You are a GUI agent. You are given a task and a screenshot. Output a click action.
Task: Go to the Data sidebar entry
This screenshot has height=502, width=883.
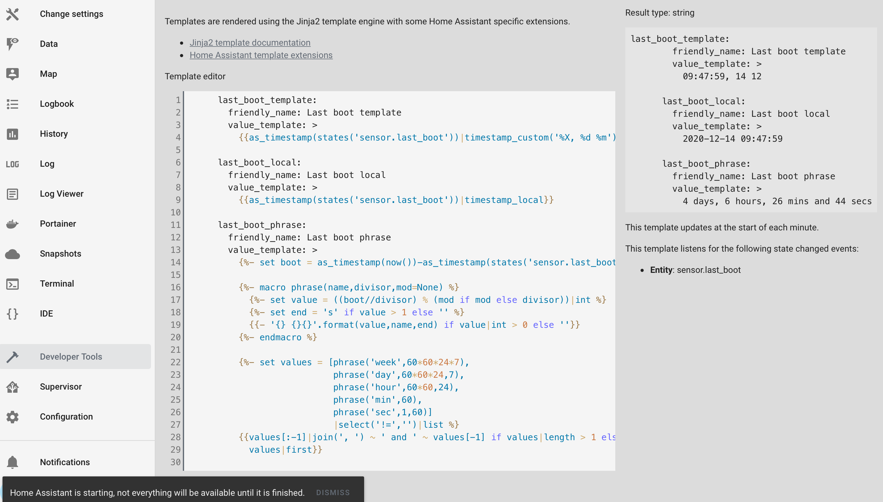49,44
